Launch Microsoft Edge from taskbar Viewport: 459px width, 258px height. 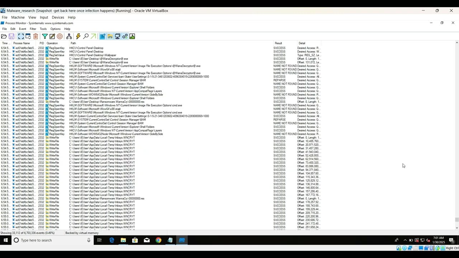(112, 240)
